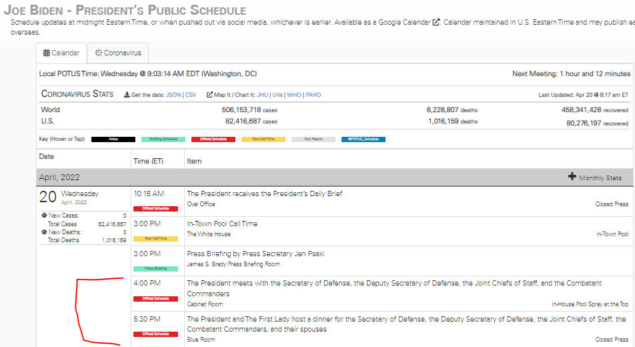This screenshot has width=635, height=347.
Task: Click the download icon beside Get the data
Action: pos(127,95)
